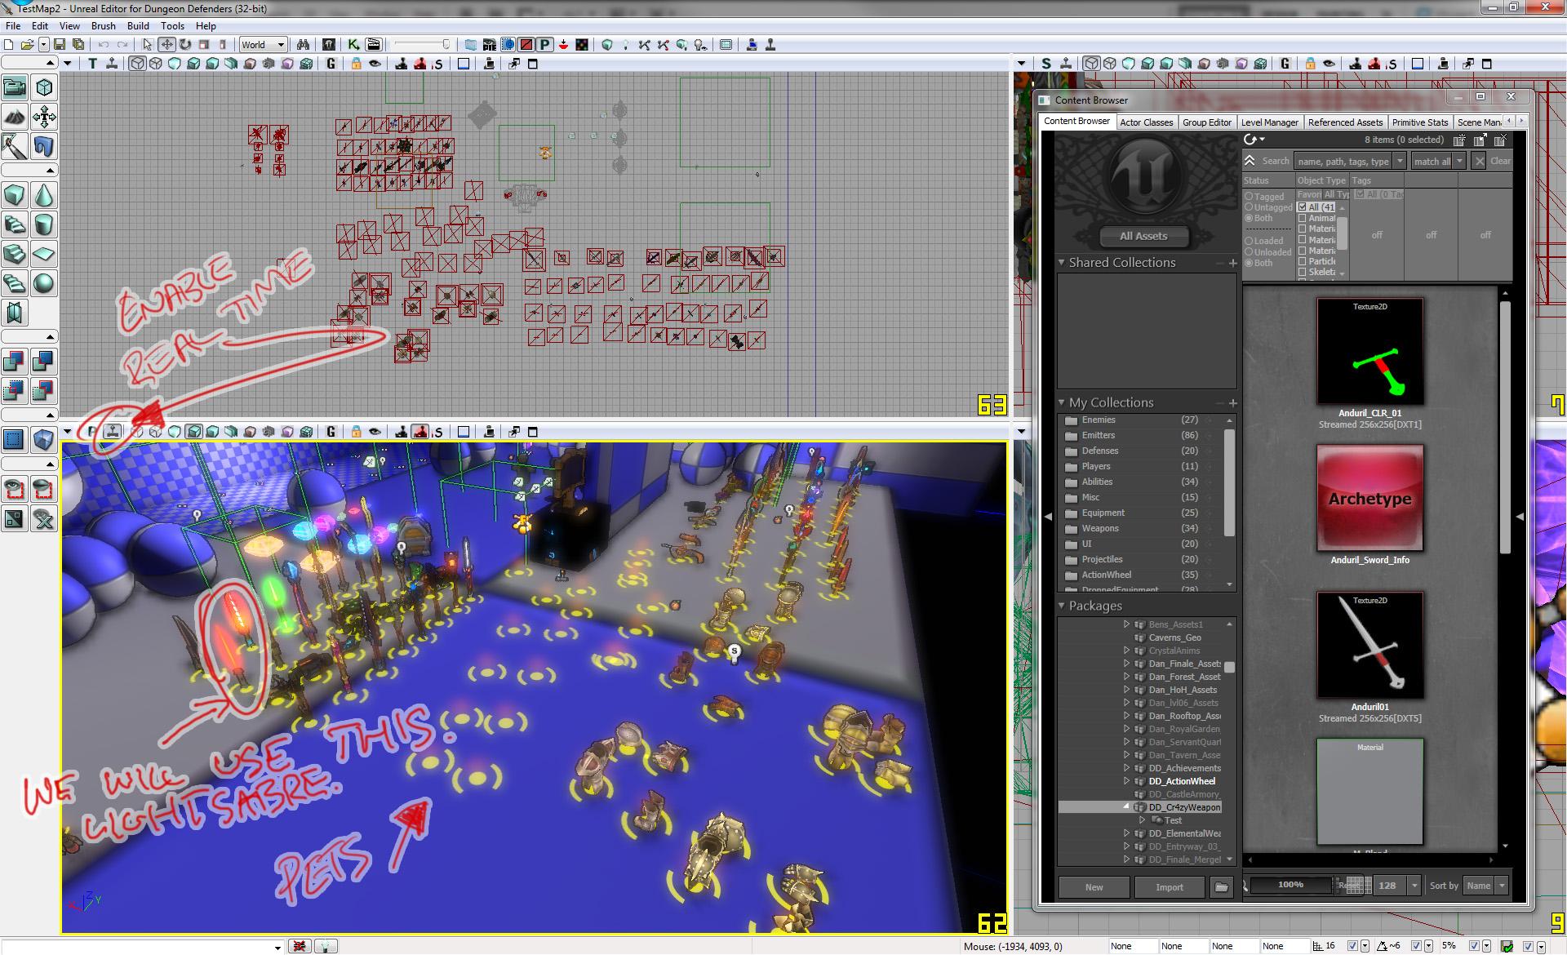Click the Show All eye-with-X icon

44,518
